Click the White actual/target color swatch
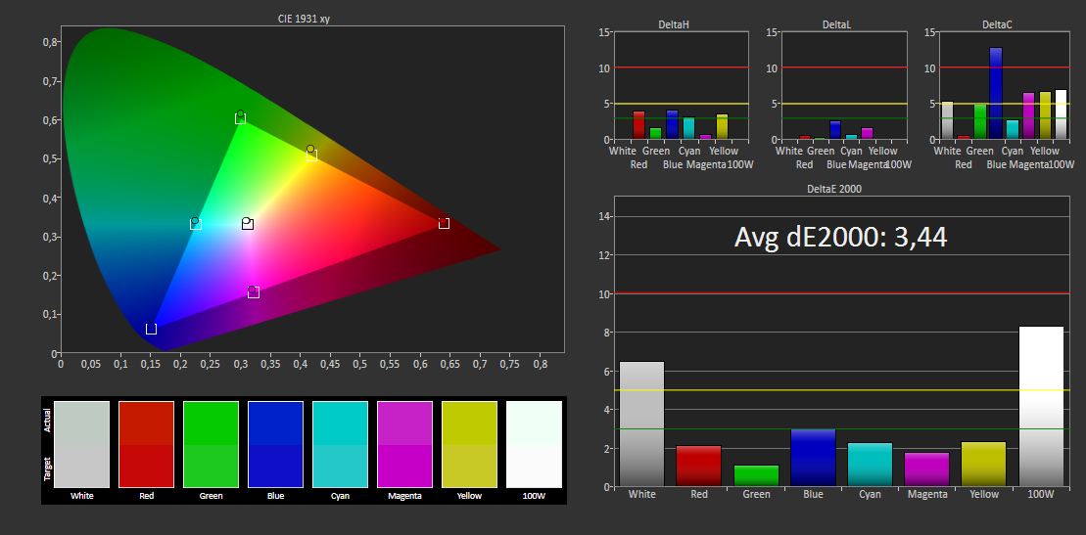Screen dimensions: 1086x535 coord(81,444)
